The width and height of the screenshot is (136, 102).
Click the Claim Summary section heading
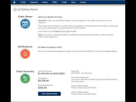[25, 71]
